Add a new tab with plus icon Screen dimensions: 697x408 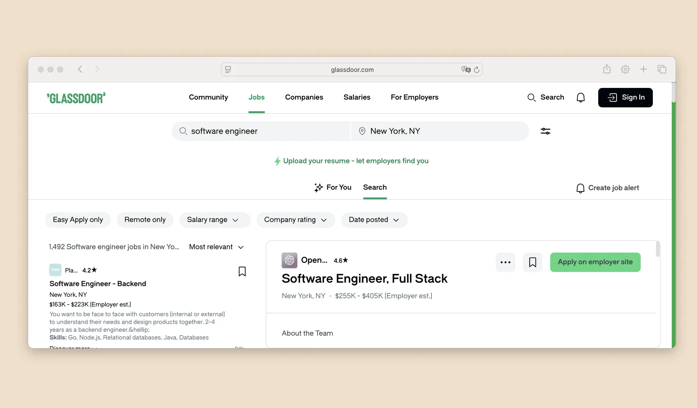coord(643,69)
